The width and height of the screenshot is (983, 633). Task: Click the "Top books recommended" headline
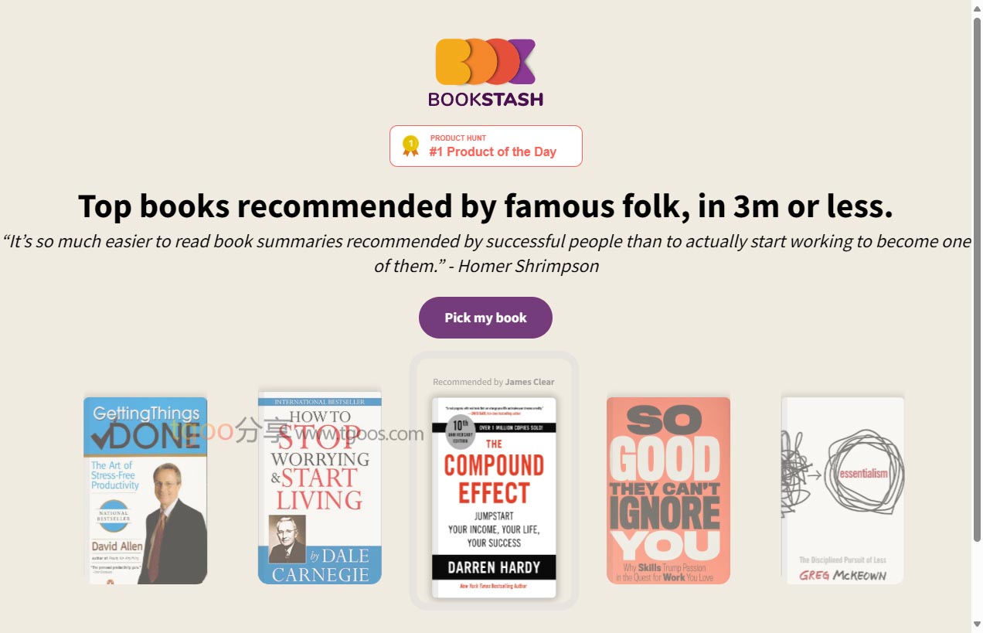tap(485, 206)
